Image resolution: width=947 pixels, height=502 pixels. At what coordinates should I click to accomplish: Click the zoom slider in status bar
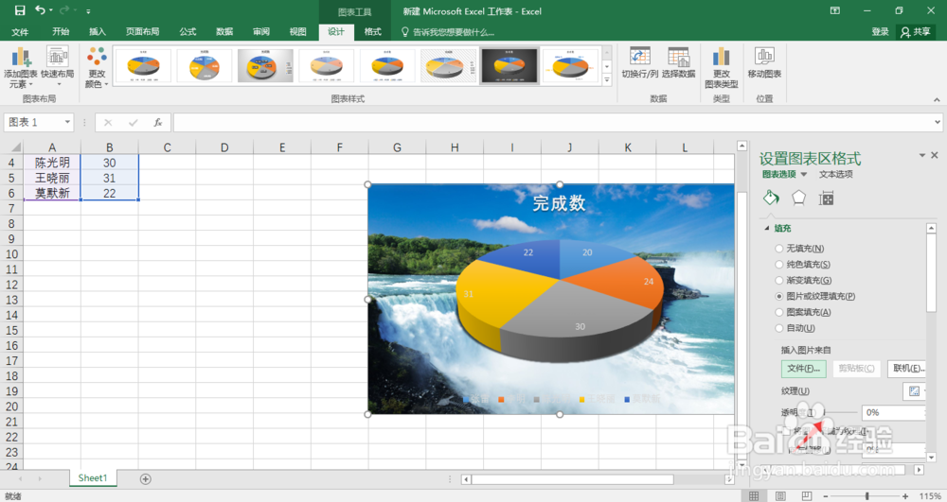pyautogui.click(x=867, y=496)
